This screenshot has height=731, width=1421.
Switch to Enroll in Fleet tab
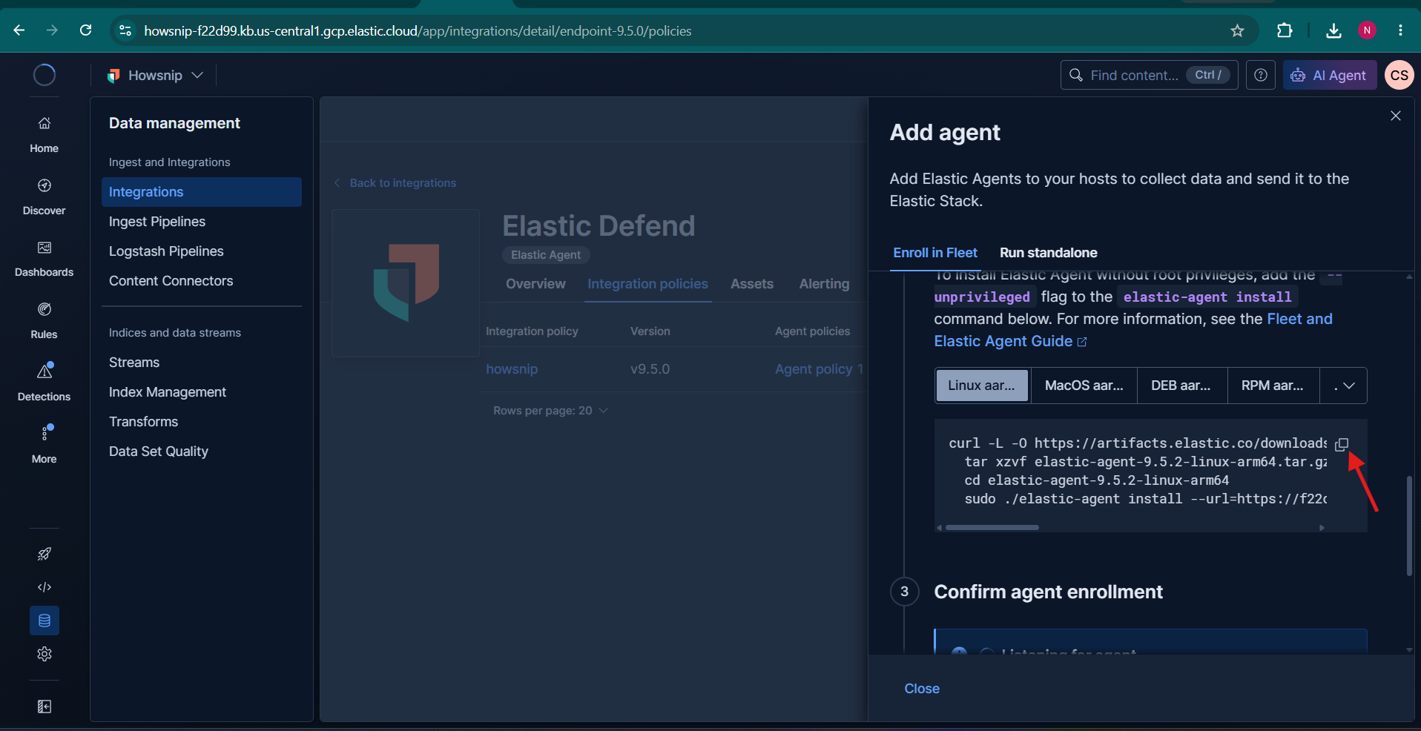tap(935, 253)
